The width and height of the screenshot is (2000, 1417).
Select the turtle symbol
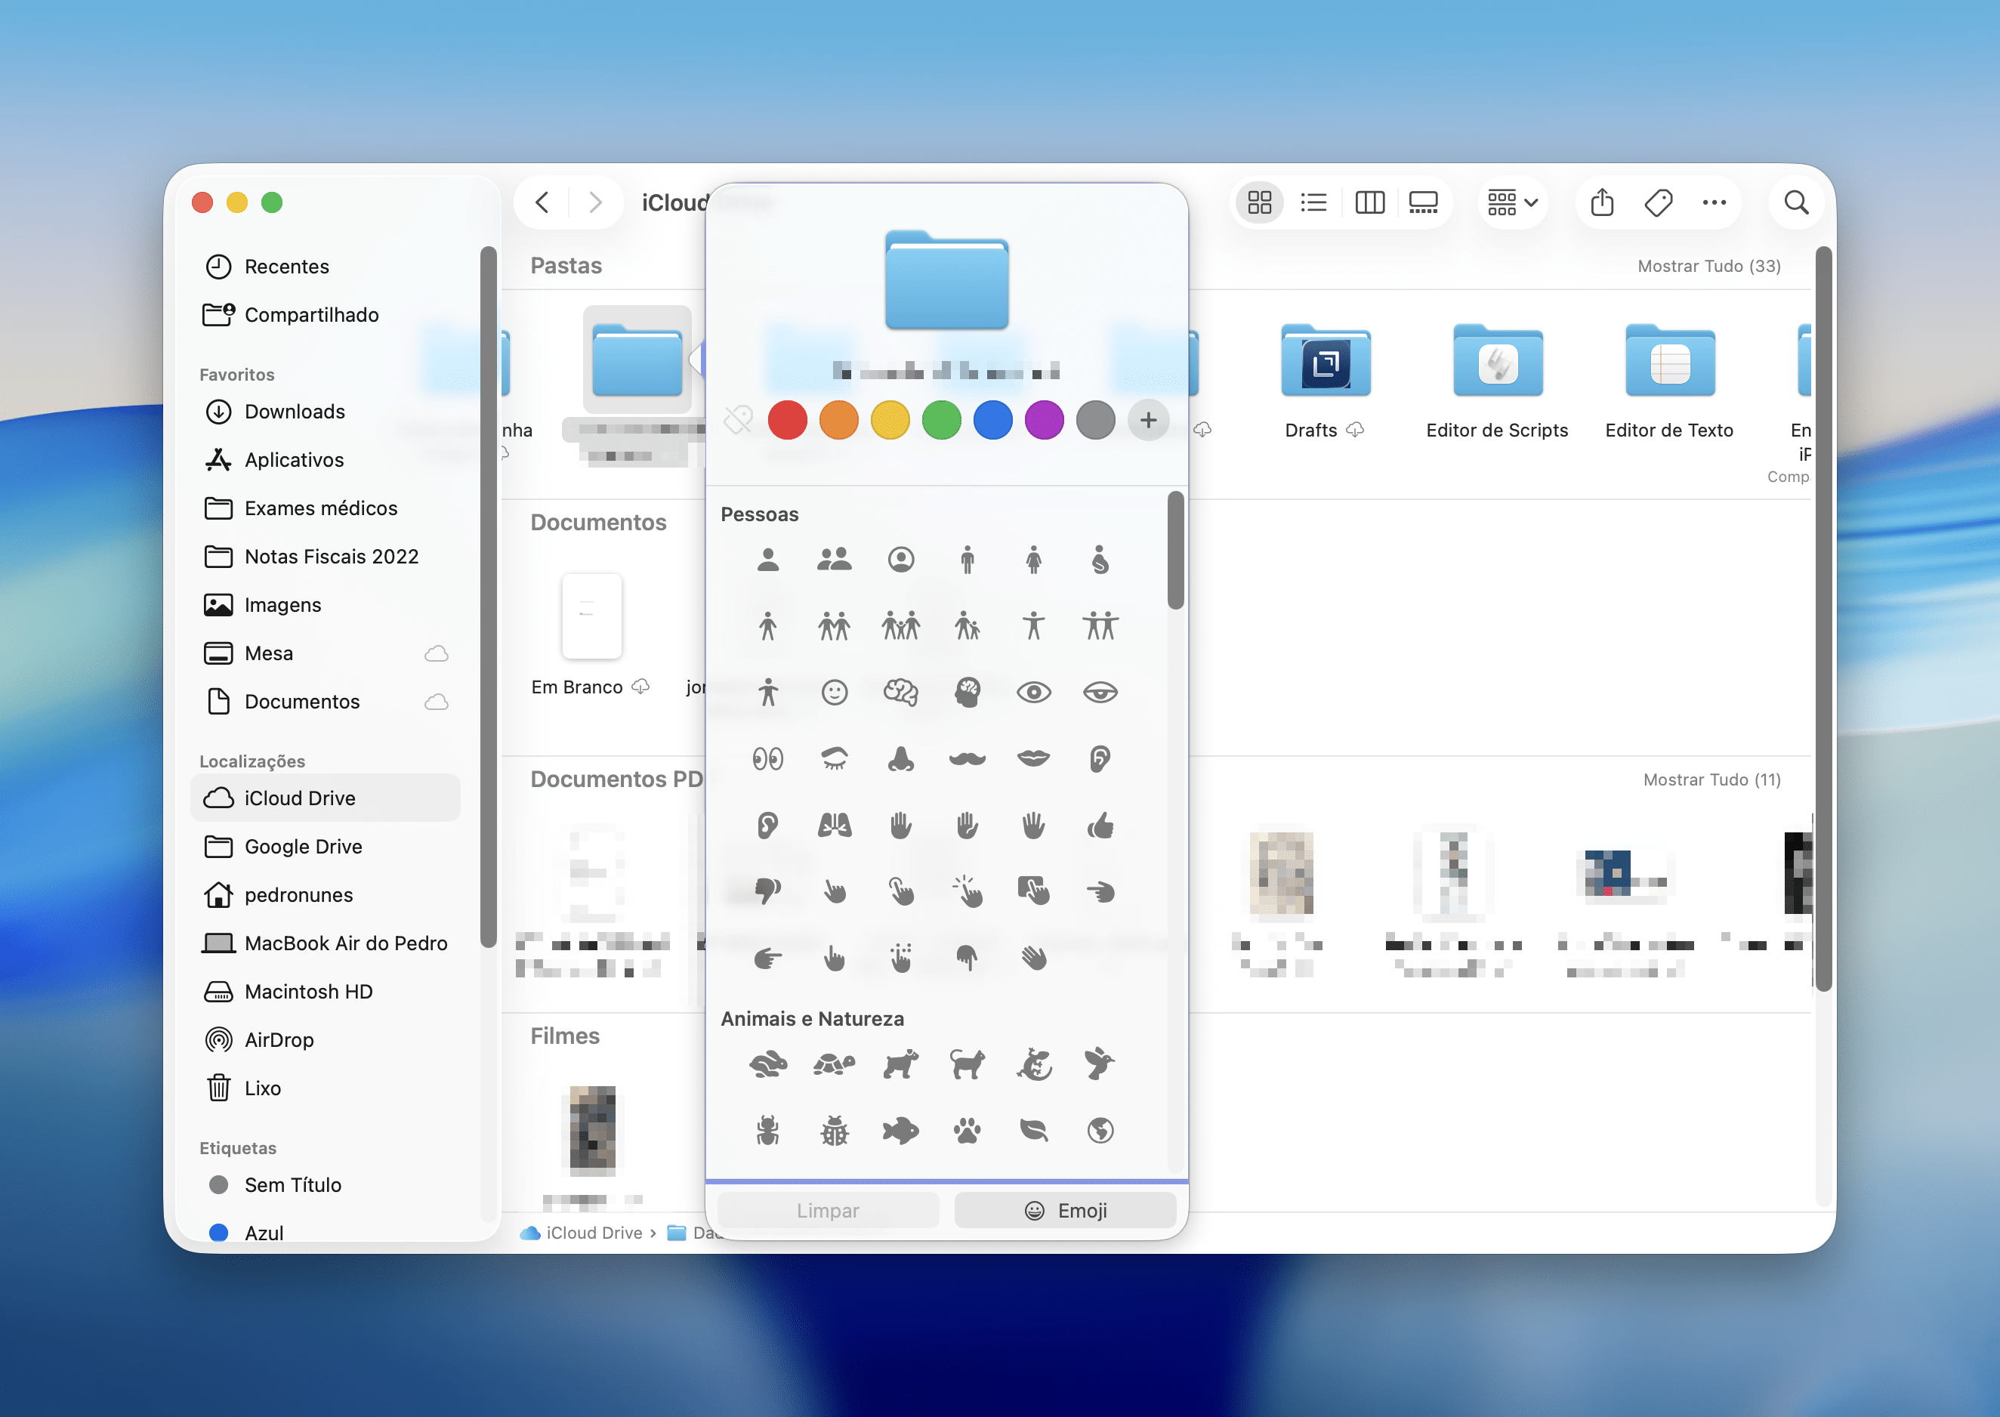(x=834, y=1064)
